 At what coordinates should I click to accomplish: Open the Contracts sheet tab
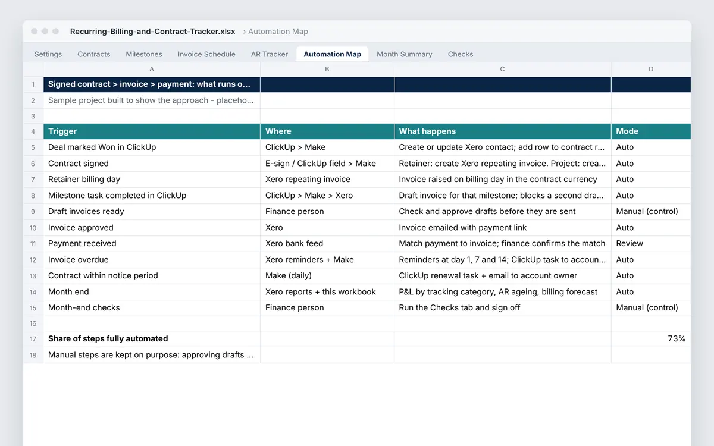click(94, 54)
